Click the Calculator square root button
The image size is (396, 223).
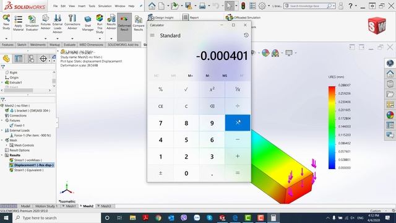[x=186, y=89]
